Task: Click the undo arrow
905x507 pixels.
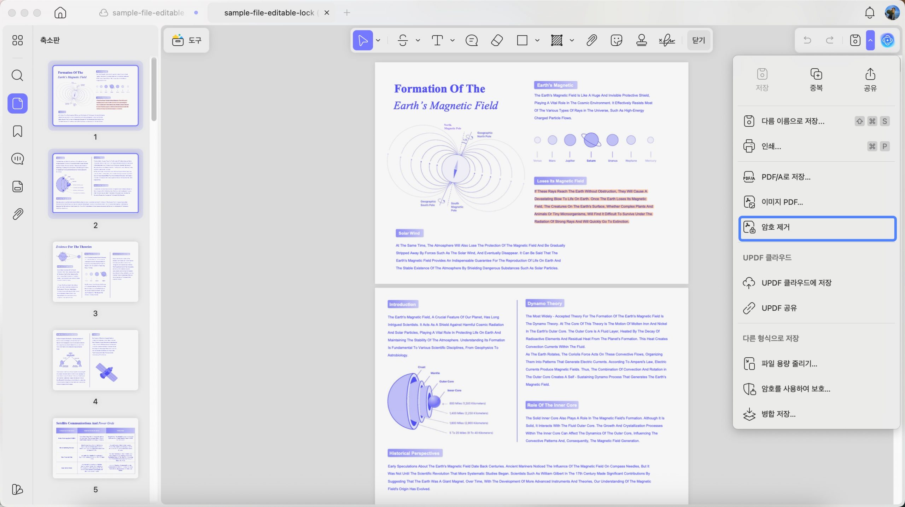Action: tap(807, 40)
